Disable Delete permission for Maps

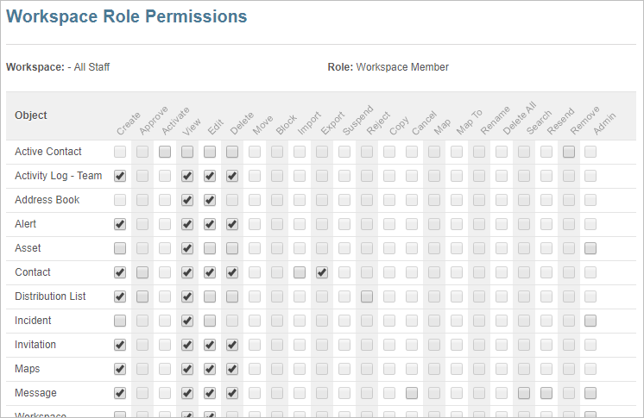point(232,369)
